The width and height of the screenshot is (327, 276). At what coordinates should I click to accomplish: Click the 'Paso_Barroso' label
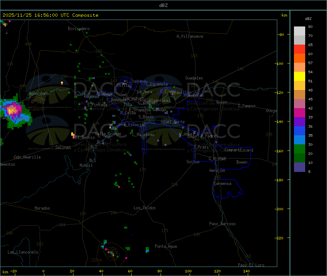point(222,224)
